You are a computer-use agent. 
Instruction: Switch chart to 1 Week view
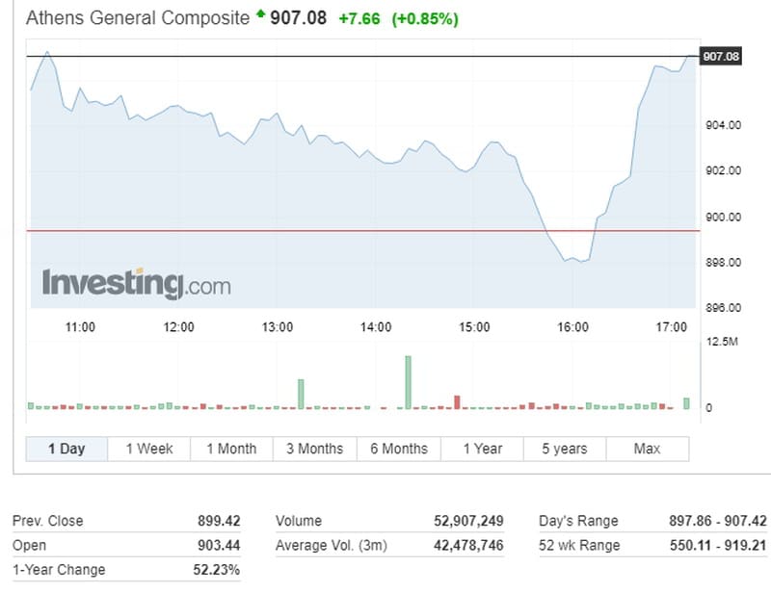pos(149,449)
